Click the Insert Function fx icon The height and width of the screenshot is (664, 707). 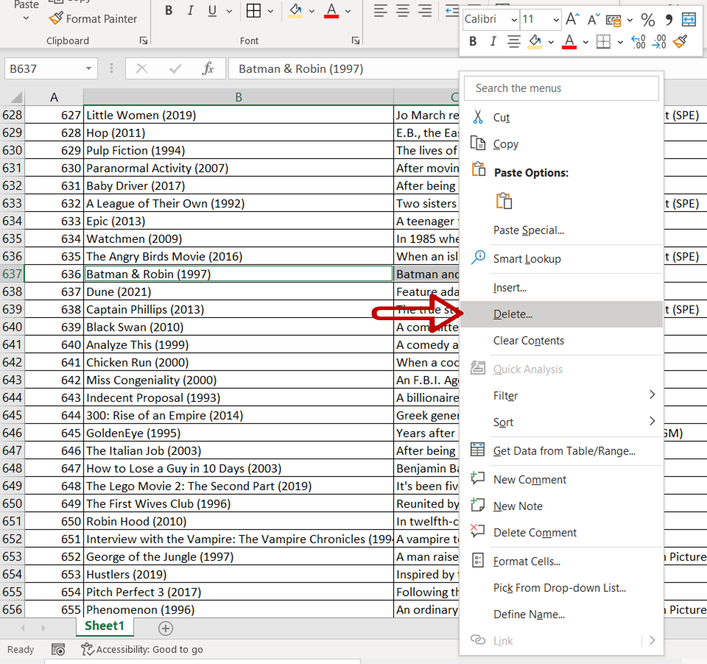208,68
